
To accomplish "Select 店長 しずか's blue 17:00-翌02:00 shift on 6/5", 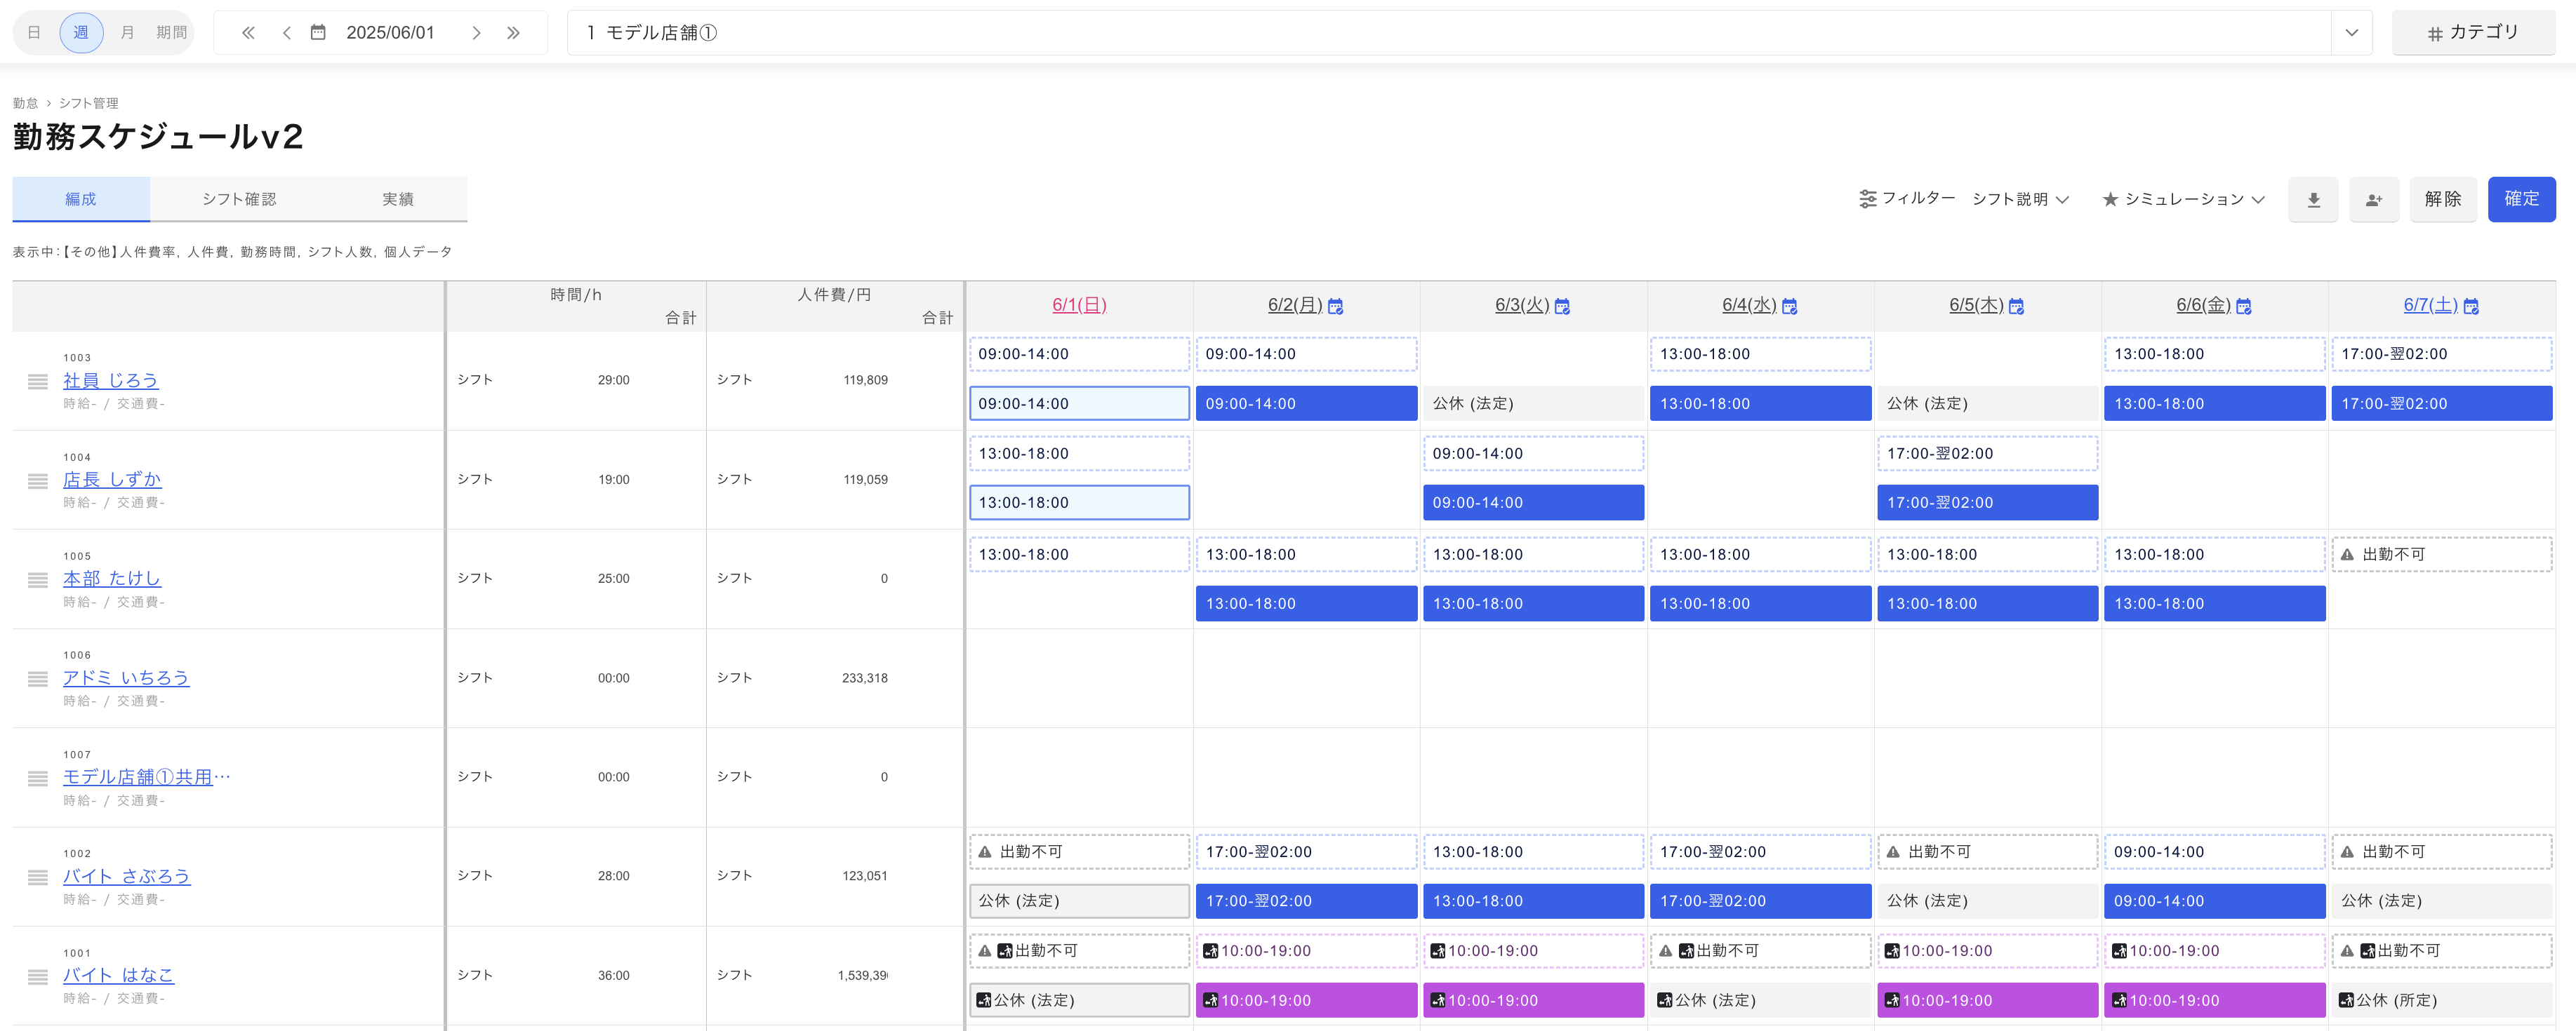I will (x=1987, y=502).
